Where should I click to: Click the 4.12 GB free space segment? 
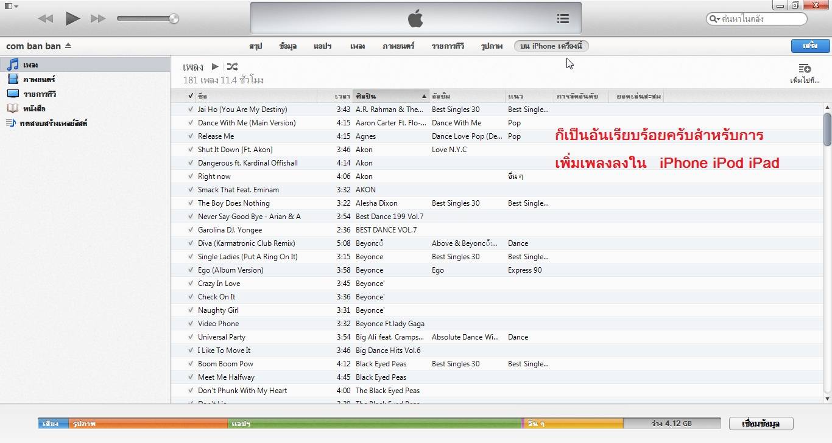pyautogui.click(x=672, y=424)
